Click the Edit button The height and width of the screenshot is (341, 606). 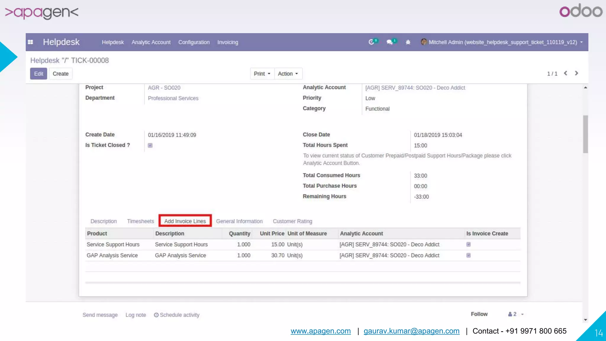(x=38, y=74)
